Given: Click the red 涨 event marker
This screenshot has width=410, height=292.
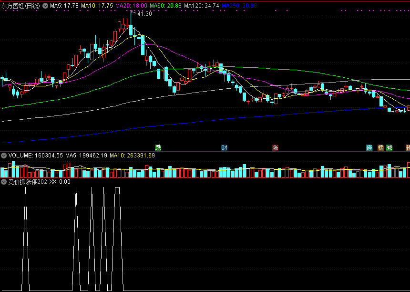Looking at the screenshot, I should click(x=275, y=147).
